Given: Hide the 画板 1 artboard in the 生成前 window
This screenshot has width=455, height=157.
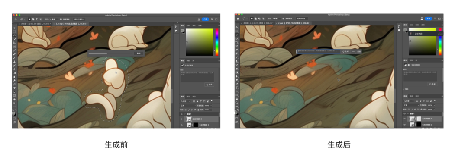Looking at the screenshot, I should (182, 114).
